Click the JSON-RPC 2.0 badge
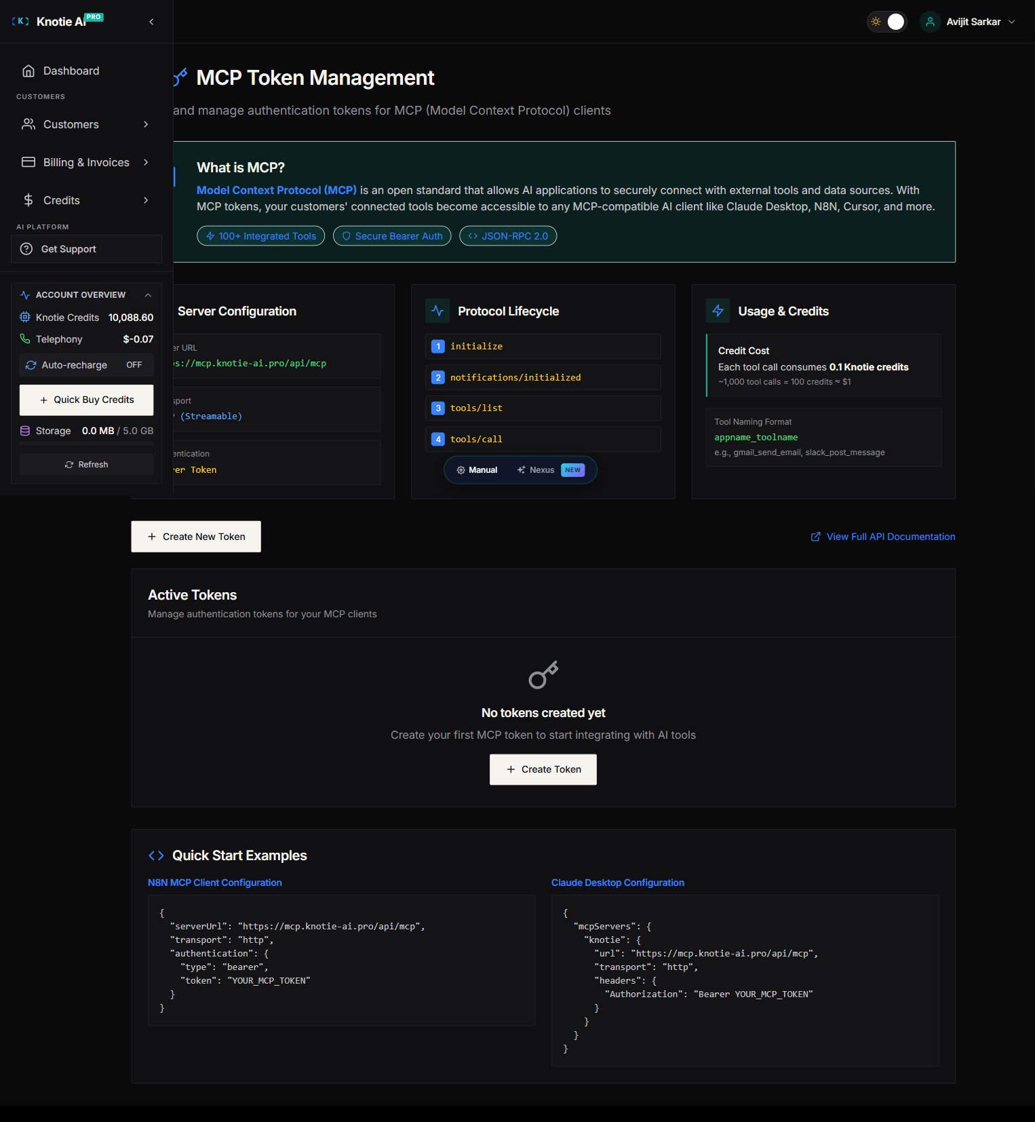 [508, 236]
